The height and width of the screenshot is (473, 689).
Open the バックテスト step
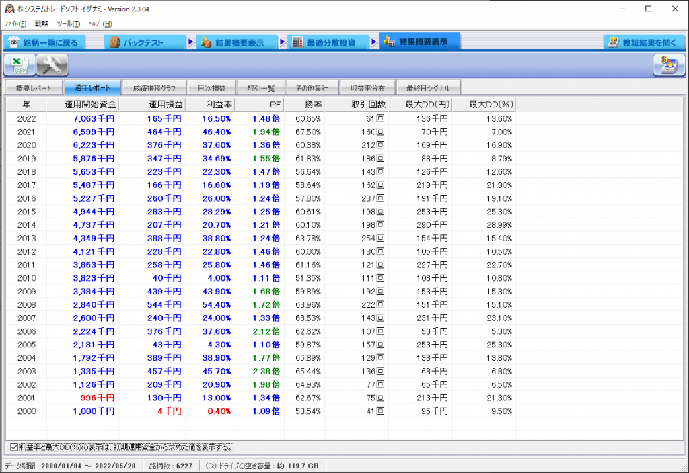(145, 42)
